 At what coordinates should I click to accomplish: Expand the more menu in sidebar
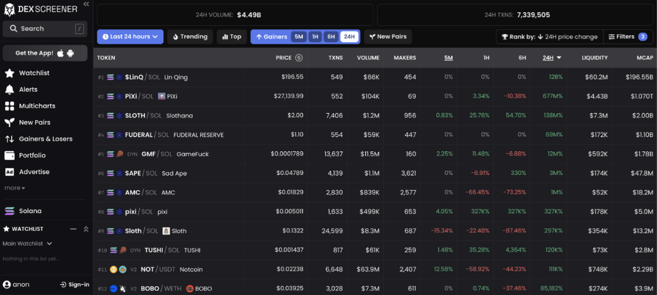coord(15,188)
